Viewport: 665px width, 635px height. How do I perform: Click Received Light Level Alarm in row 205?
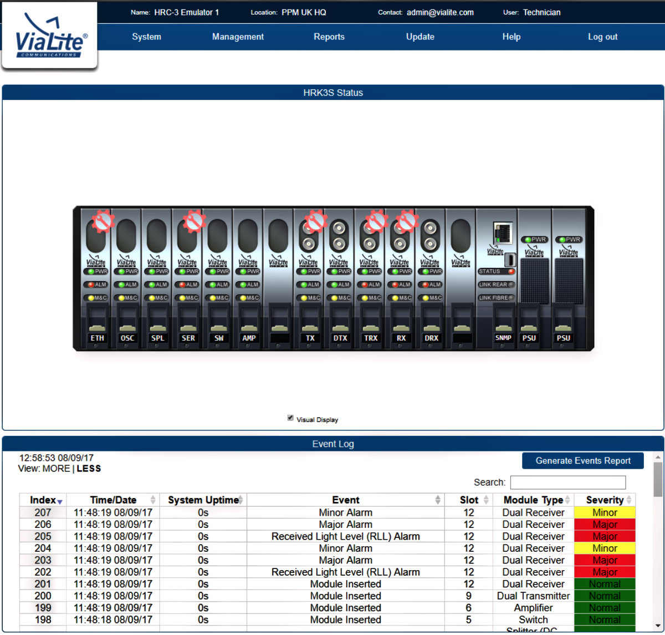click(346, 537)
